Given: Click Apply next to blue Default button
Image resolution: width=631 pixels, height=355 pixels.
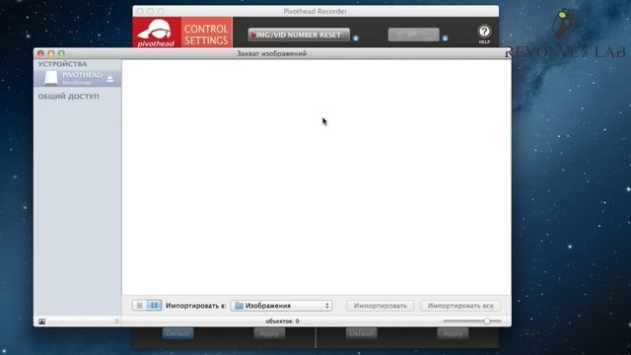Looking at the screenshot, I should click(269, 333).
